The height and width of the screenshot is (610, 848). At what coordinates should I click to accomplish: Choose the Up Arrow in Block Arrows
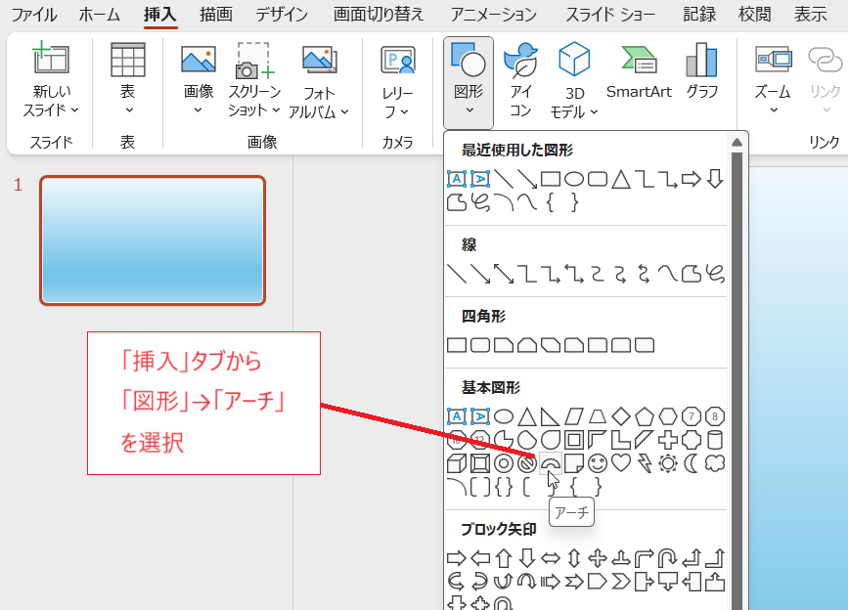504,557
